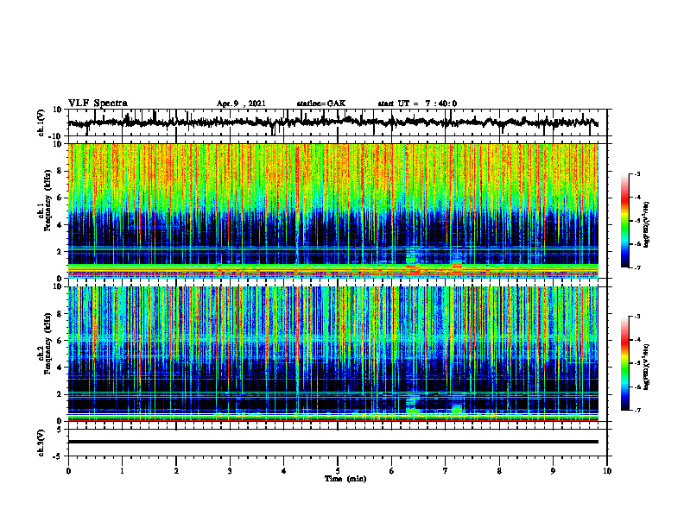Click the "Time (min)" axis title
This screenshot has width=684, height=528.
345,479
